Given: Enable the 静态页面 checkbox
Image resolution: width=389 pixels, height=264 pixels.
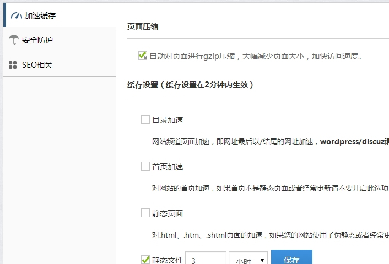Looking at the screenshot, I should (x=145, y=213).
